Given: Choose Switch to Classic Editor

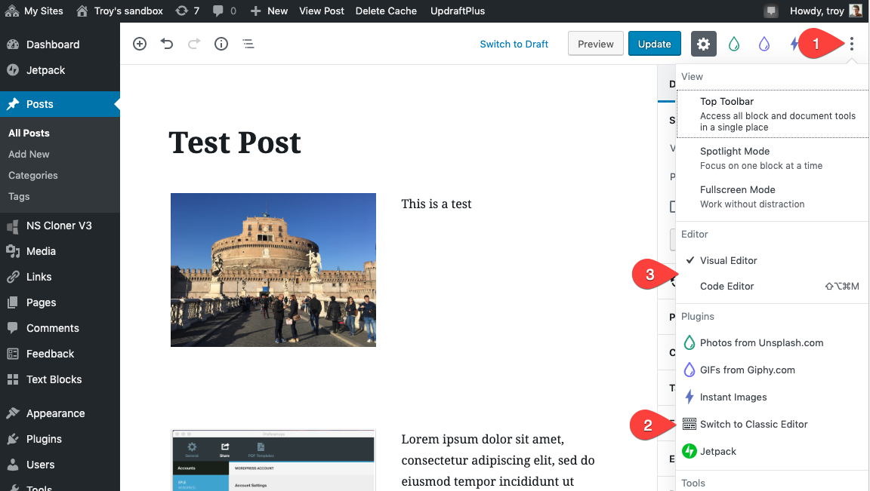Looking at the screenshot, I should click(754, 424).
